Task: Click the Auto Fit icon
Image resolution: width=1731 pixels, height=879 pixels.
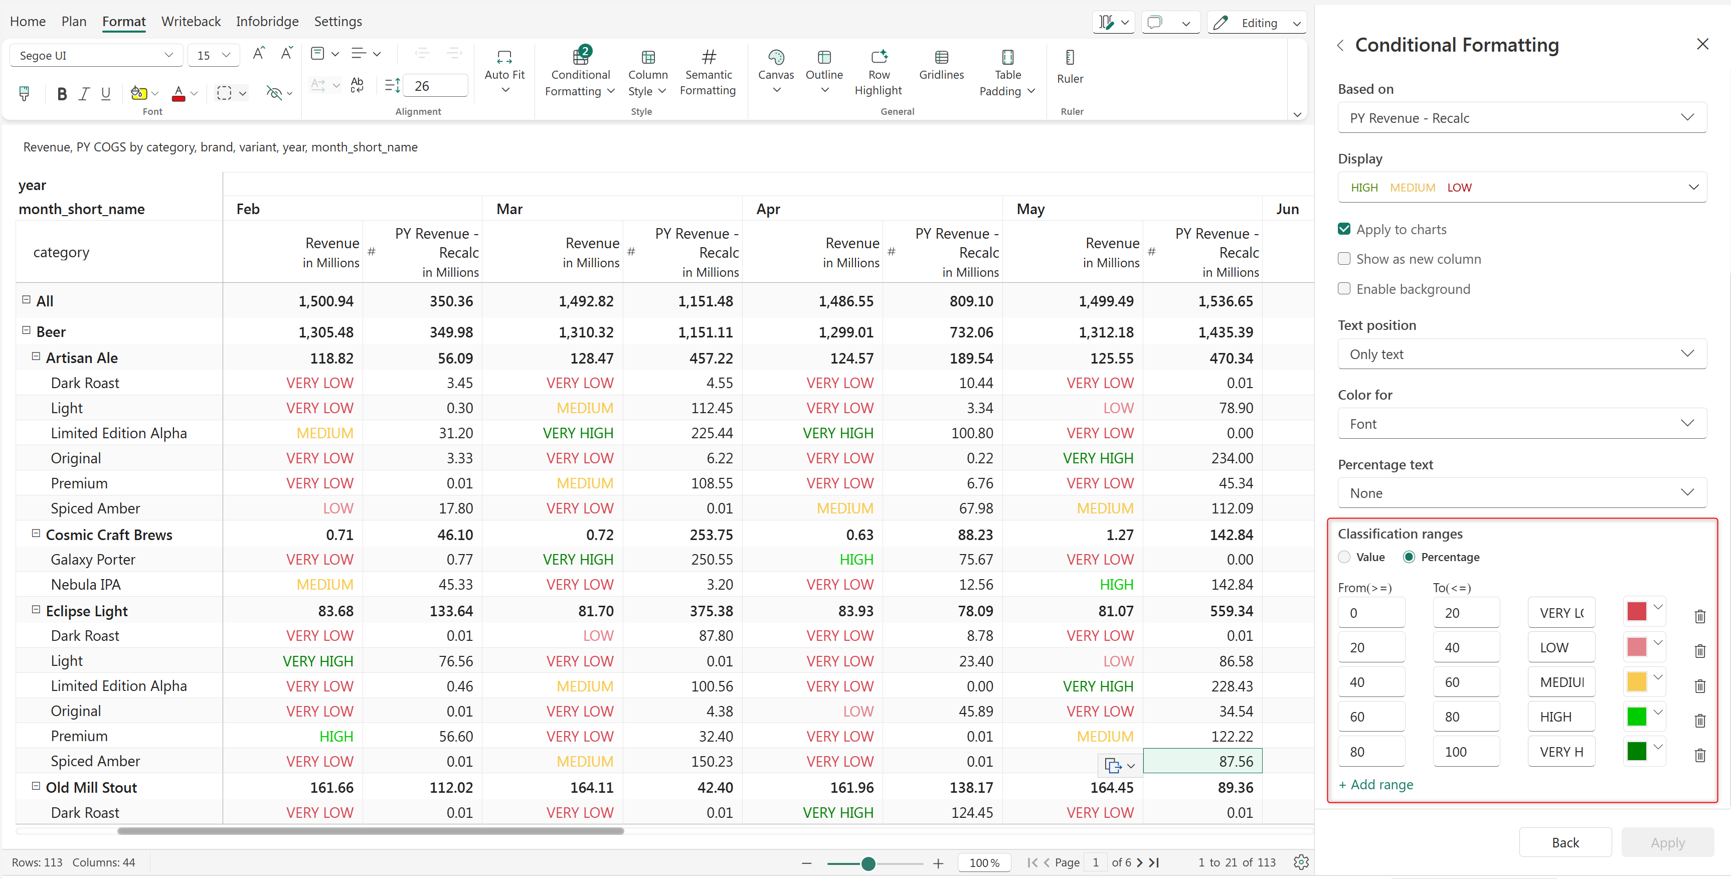Action: click(x=504, y=58)
